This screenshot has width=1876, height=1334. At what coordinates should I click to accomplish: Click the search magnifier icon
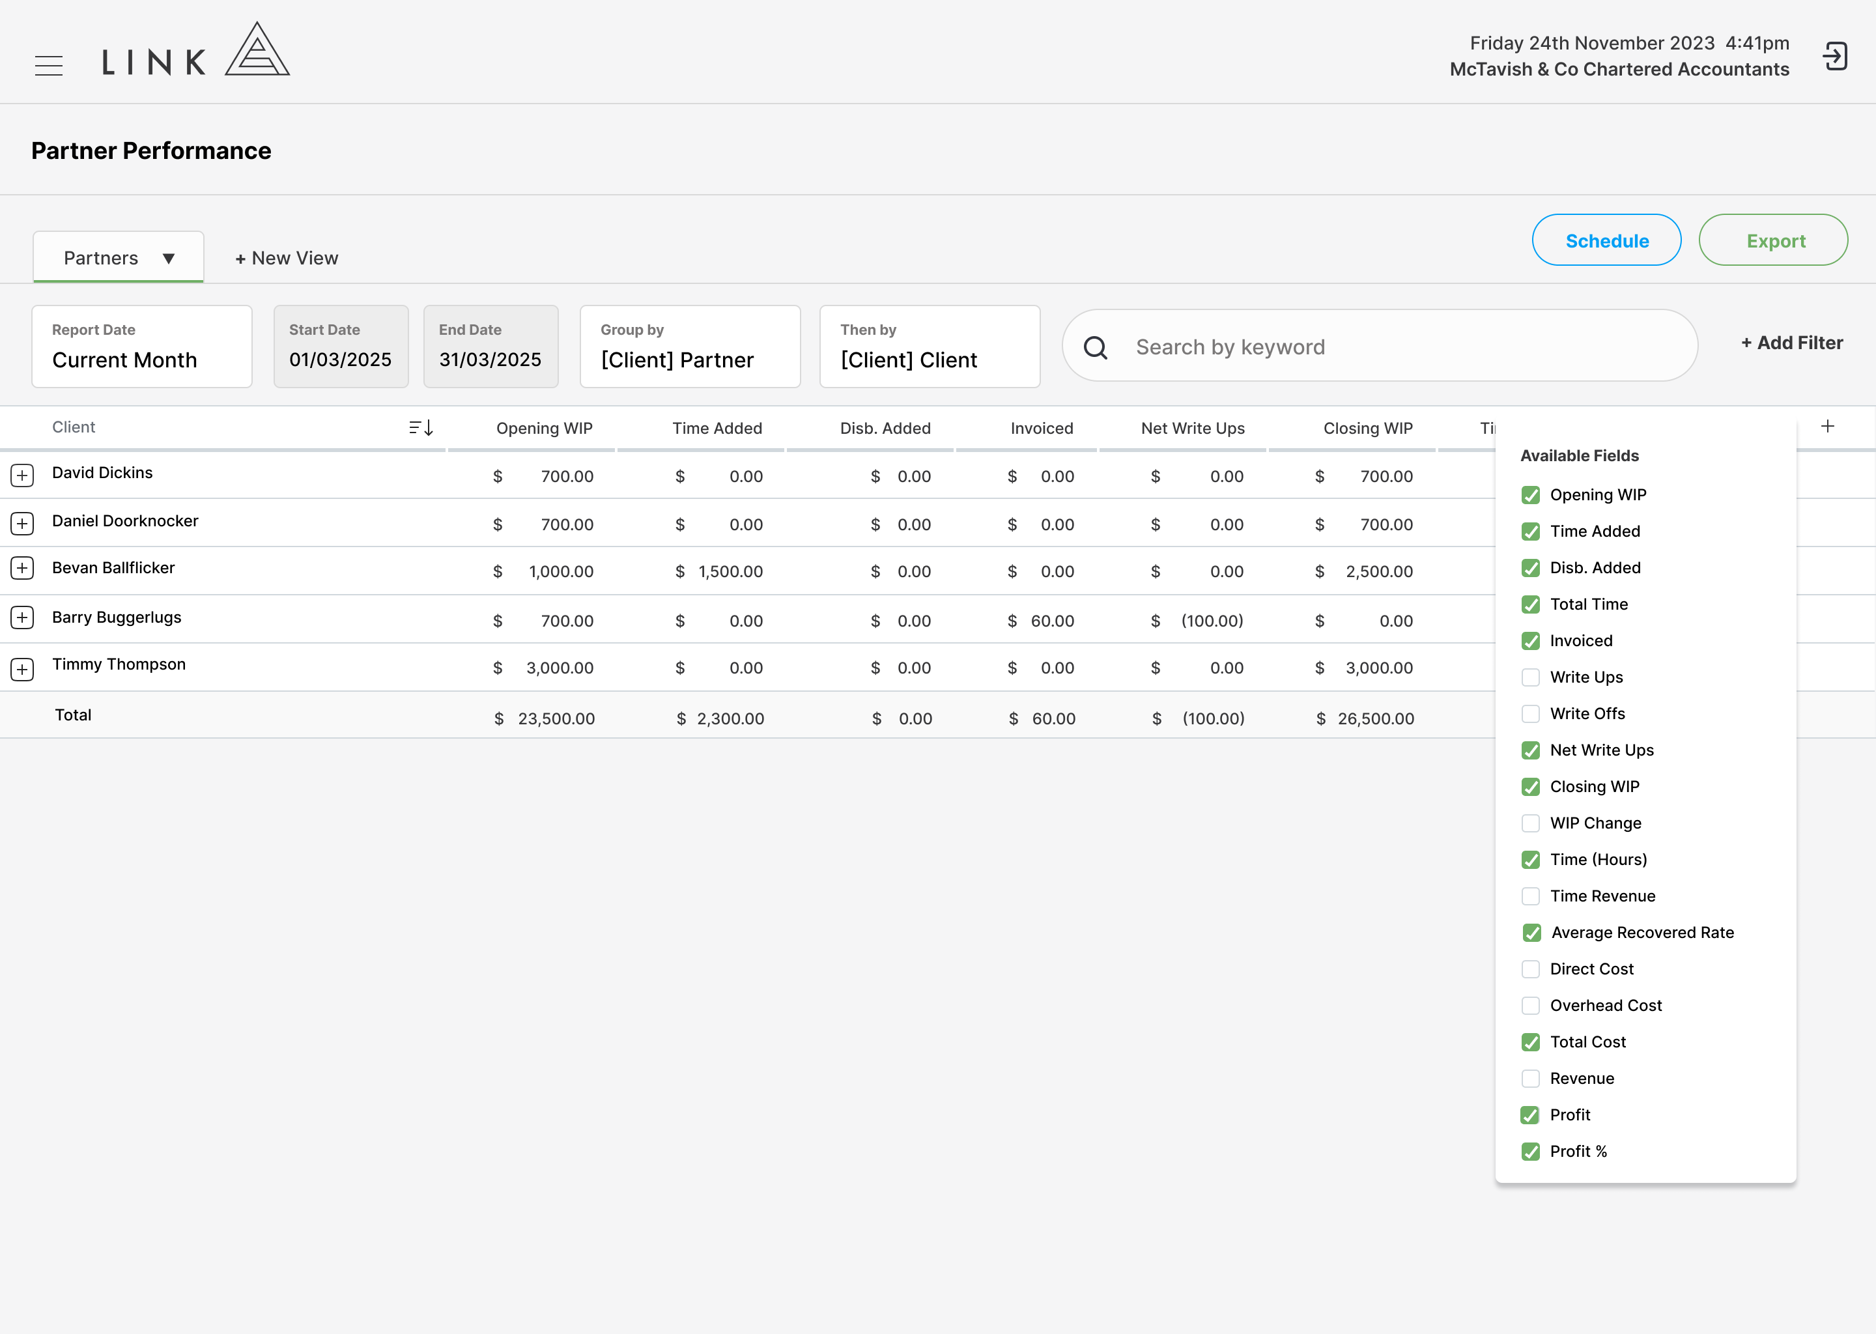(1096, 347)
